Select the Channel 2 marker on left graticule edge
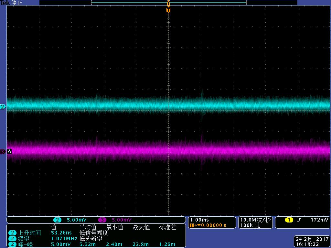This screenshot has height=248, width=331. pyautogui.click(x=2, y=106)
